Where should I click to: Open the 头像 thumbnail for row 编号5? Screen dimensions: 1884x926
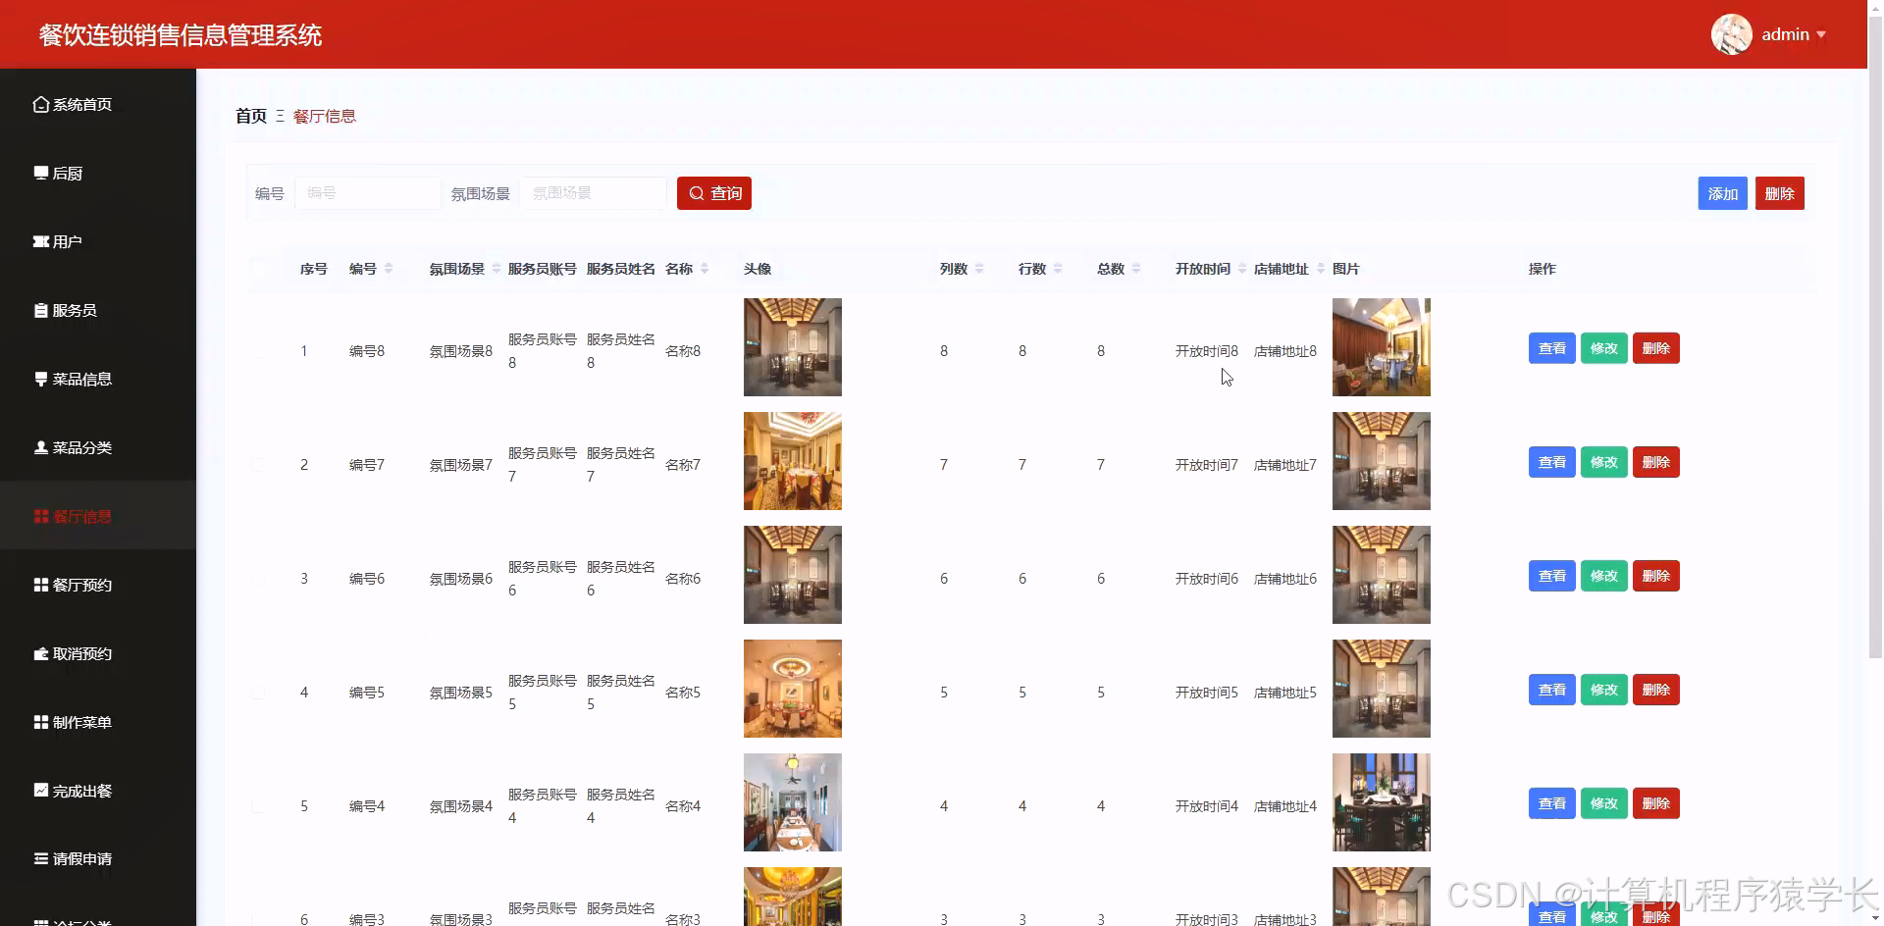tap(793, 689)
